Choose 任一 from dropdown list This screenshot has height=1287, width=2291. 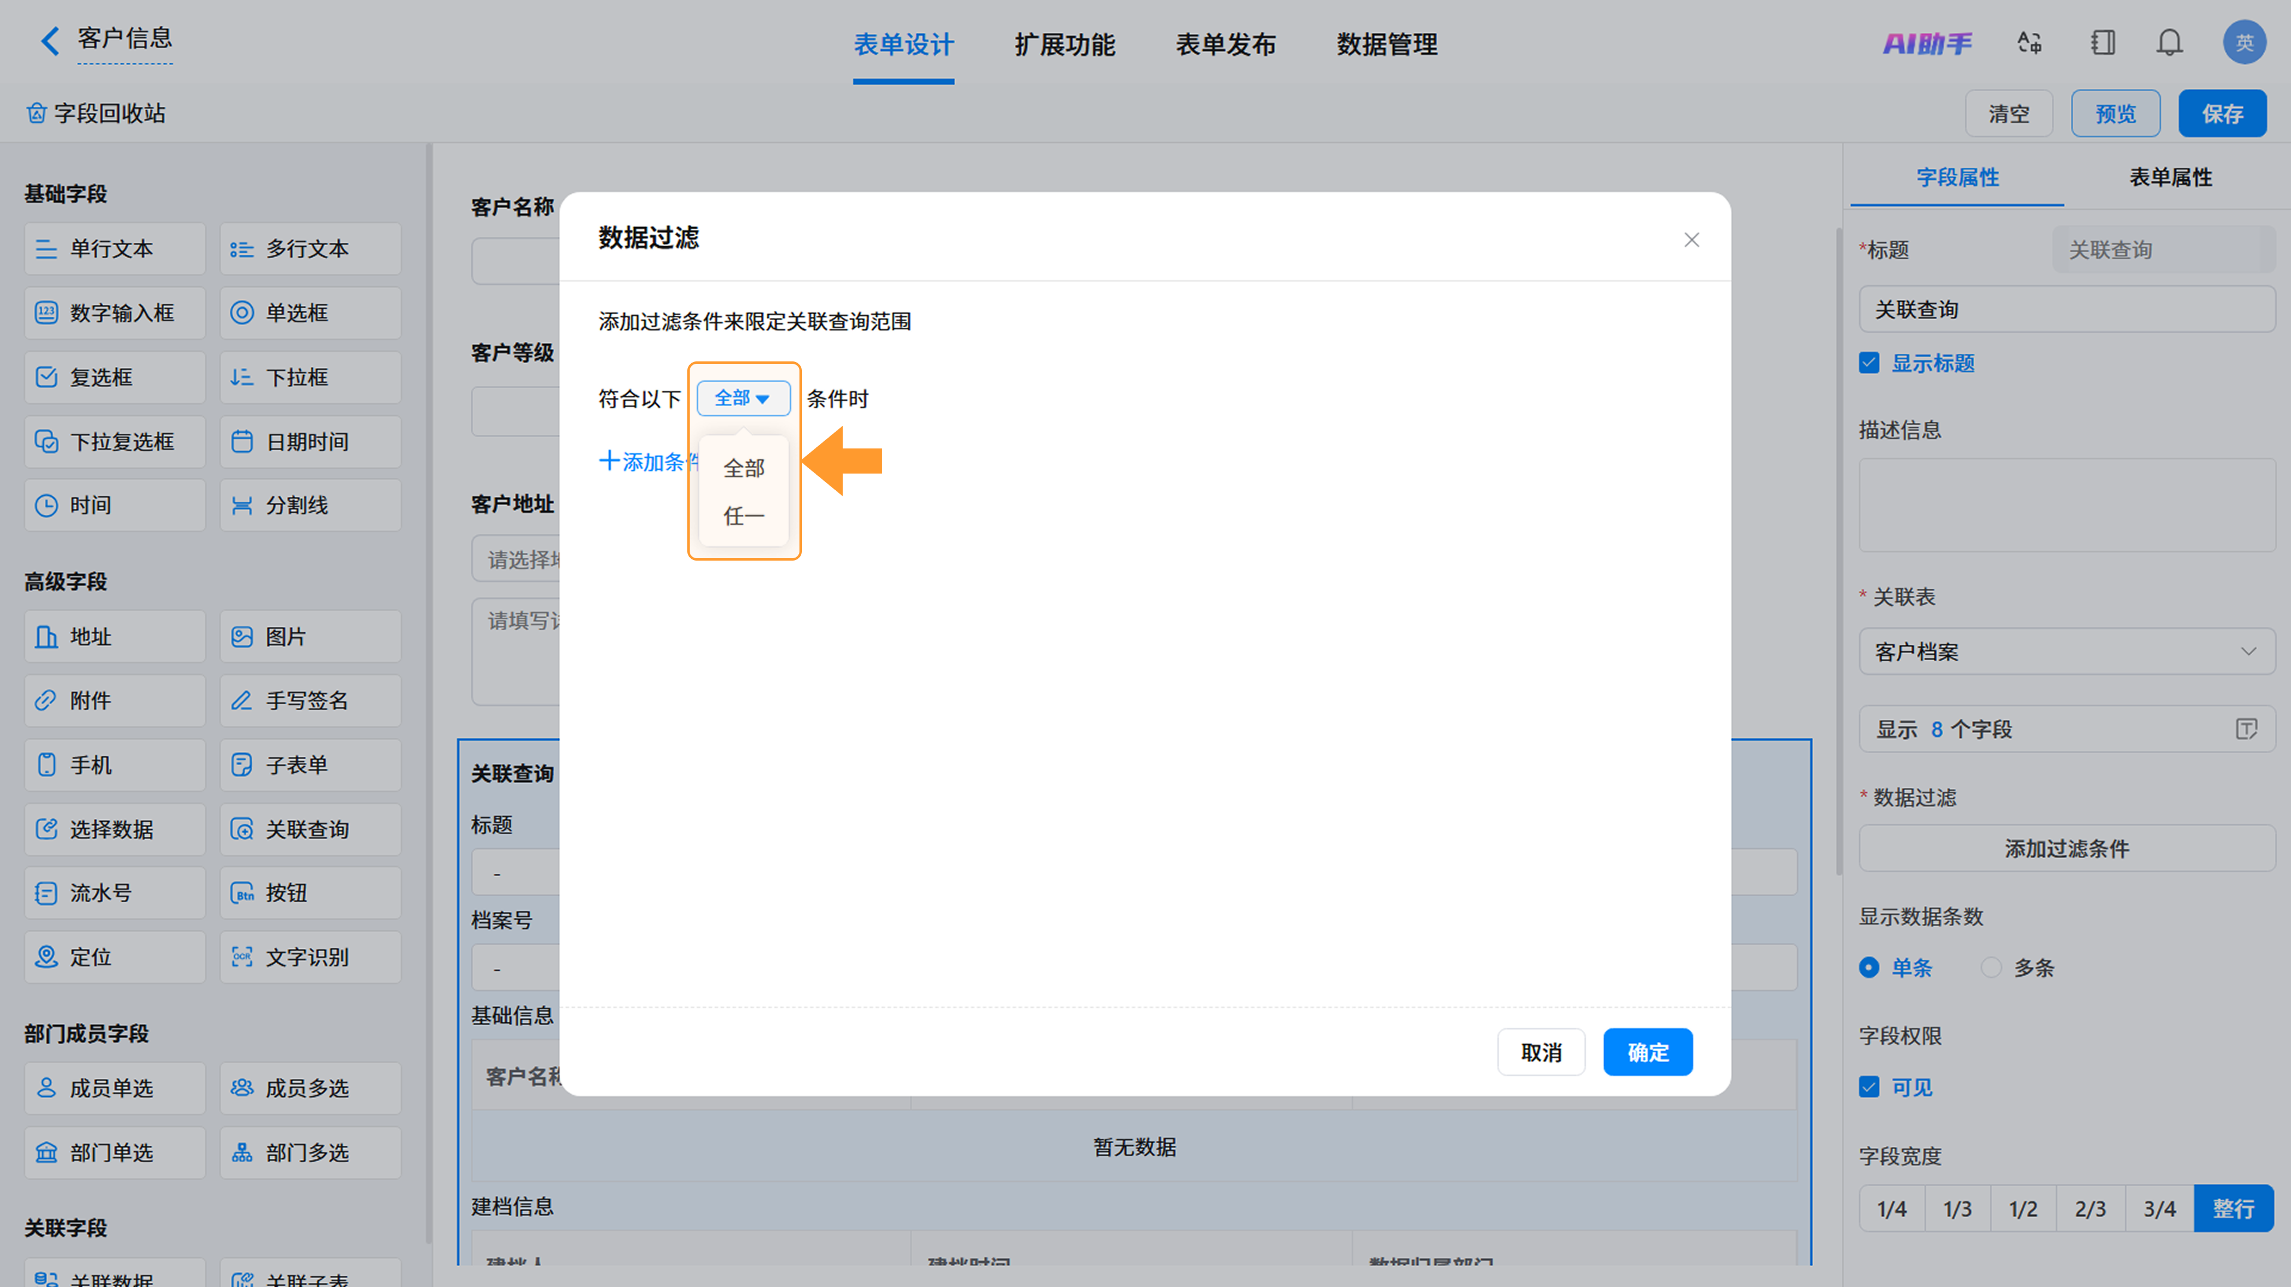pyautogui.click(x=745, y=516)
